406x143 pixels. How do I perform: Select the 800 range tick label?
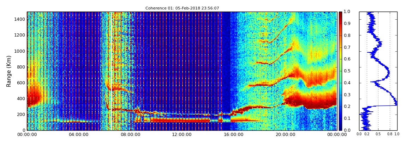pyautogui.click(x=21, y=67)
